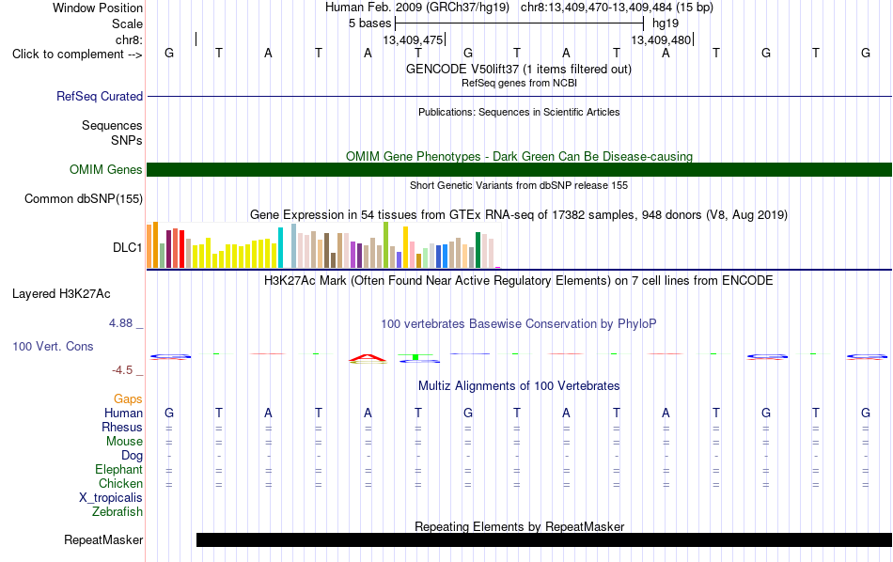
Task: Click the 'chr8:' ruler label
Action: point(129,39)
